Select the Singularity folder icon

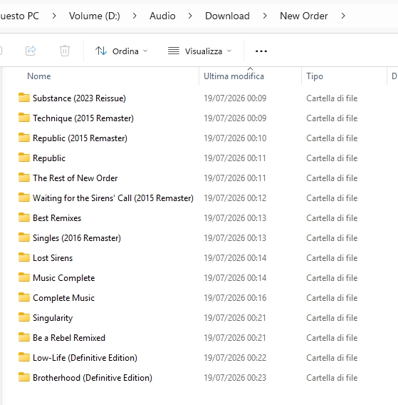(24, 317)
